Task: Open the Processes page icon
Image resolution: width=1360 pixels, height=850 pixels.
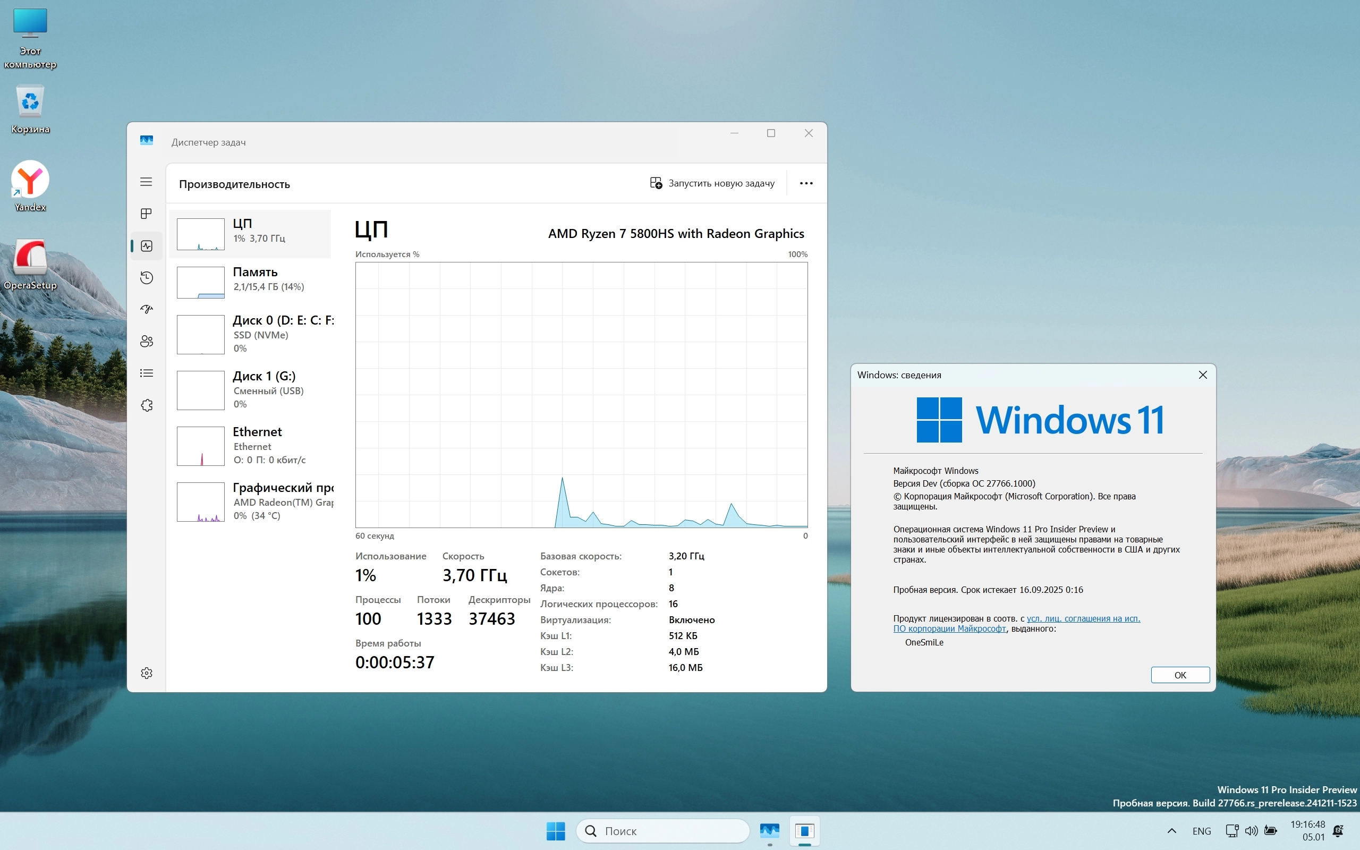Action: point(146,214)
